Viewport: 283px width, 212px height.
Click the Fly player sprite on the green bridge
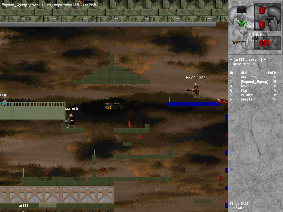[4, 103]
